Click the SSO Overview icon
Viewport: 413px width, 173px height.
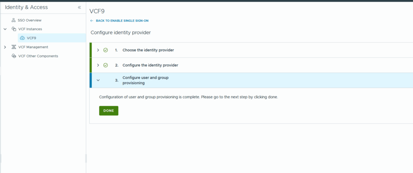click(14, 20)
